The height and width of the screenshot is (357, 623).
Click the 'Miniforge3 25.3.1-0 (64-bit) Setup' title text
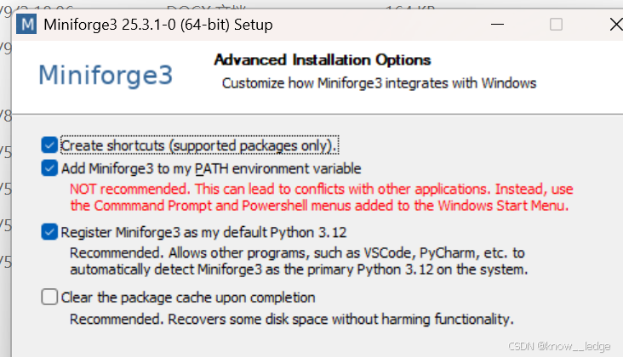[x=158, y=25]
